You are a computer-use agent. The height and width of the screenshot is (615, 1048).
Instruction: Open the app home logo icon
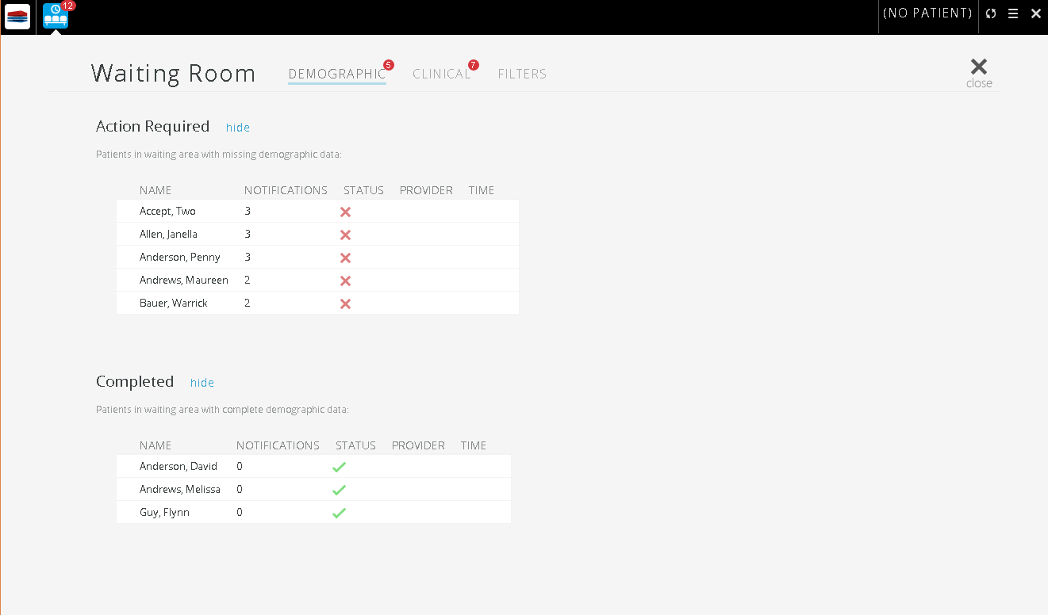(x=17, y=17)
